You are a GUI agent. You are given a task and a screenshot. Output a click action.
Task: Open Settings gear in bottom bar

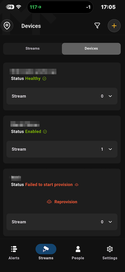point(110,249)
